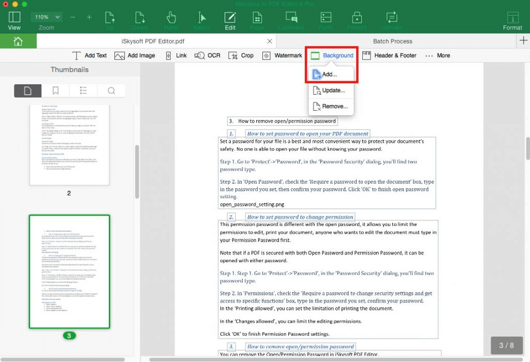Screen dimensions: 530x362
Task: Close the iSkysoft PDF Editor.pdf tab
Action: pos(269,41)
